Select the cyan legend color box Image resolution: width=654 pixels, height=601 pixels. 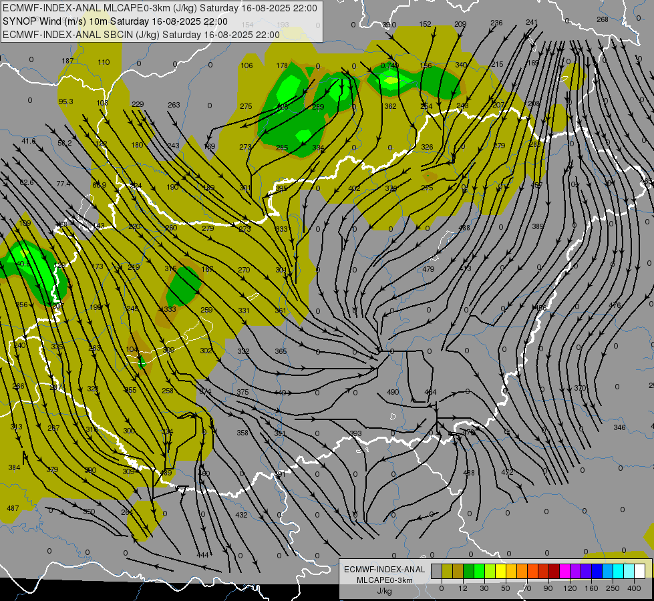point(618,572)
